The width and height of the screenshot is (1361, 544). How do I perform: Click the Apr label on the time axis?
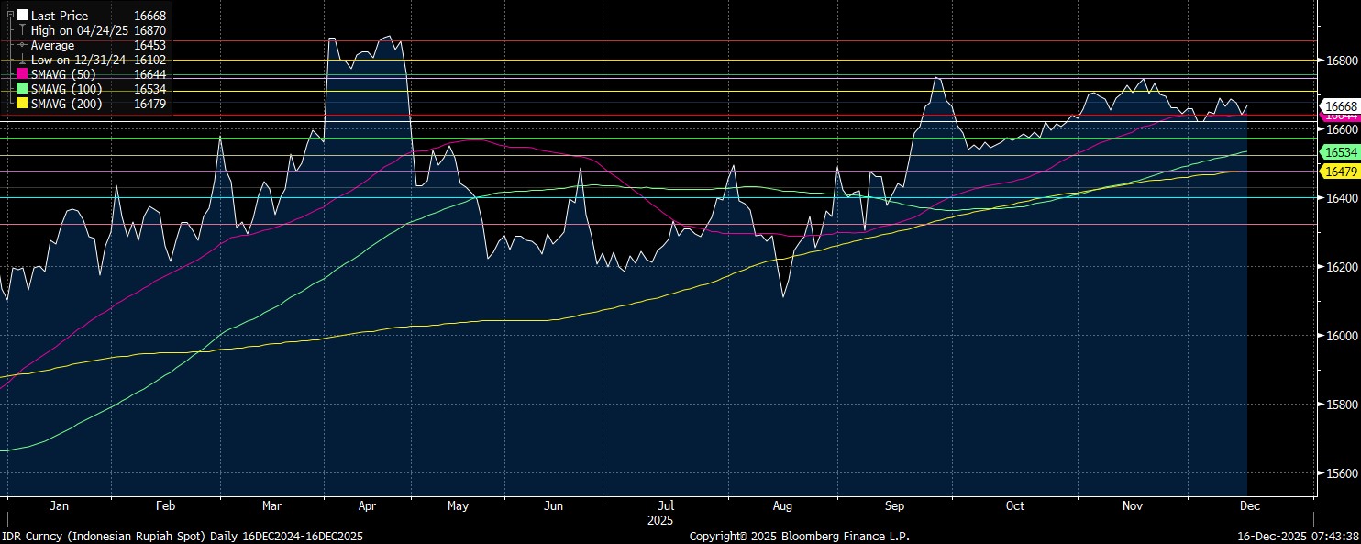coord(368,505)
